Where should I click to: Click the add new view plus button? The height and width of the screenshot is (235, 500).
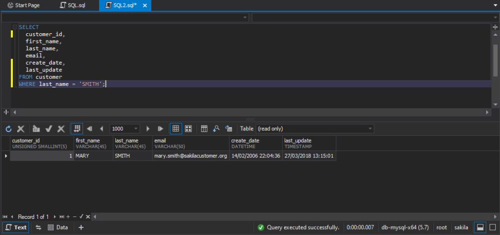(x=81, y=227)
